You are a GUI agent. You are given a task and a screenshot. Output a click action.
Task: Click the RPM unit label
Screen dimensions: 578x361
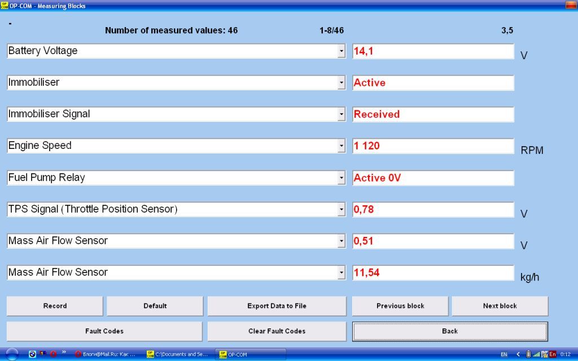click(532, 150)
